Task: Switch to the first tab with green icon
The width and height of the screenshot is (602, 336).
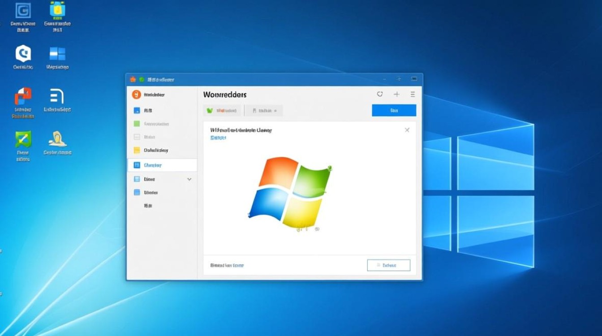Action: click(x=223, y=110)
